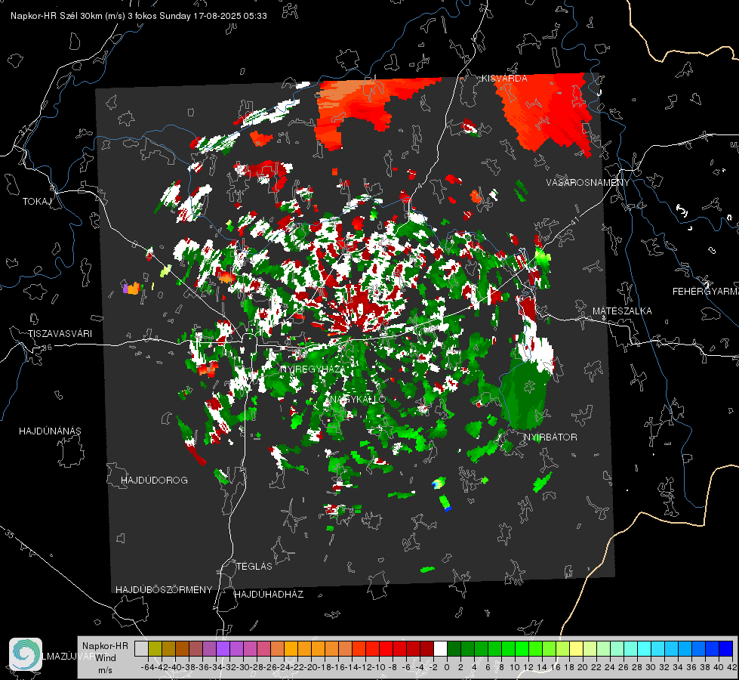Click the HAJDÚBÖSZÖRMÉNY city label
Image resolution: width=739 pixels, height=680 pixels.
coord(164,590)
